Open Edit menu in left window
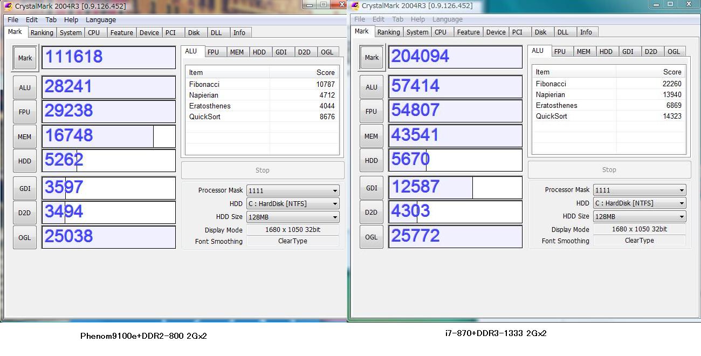 click(x=32, y=19)
